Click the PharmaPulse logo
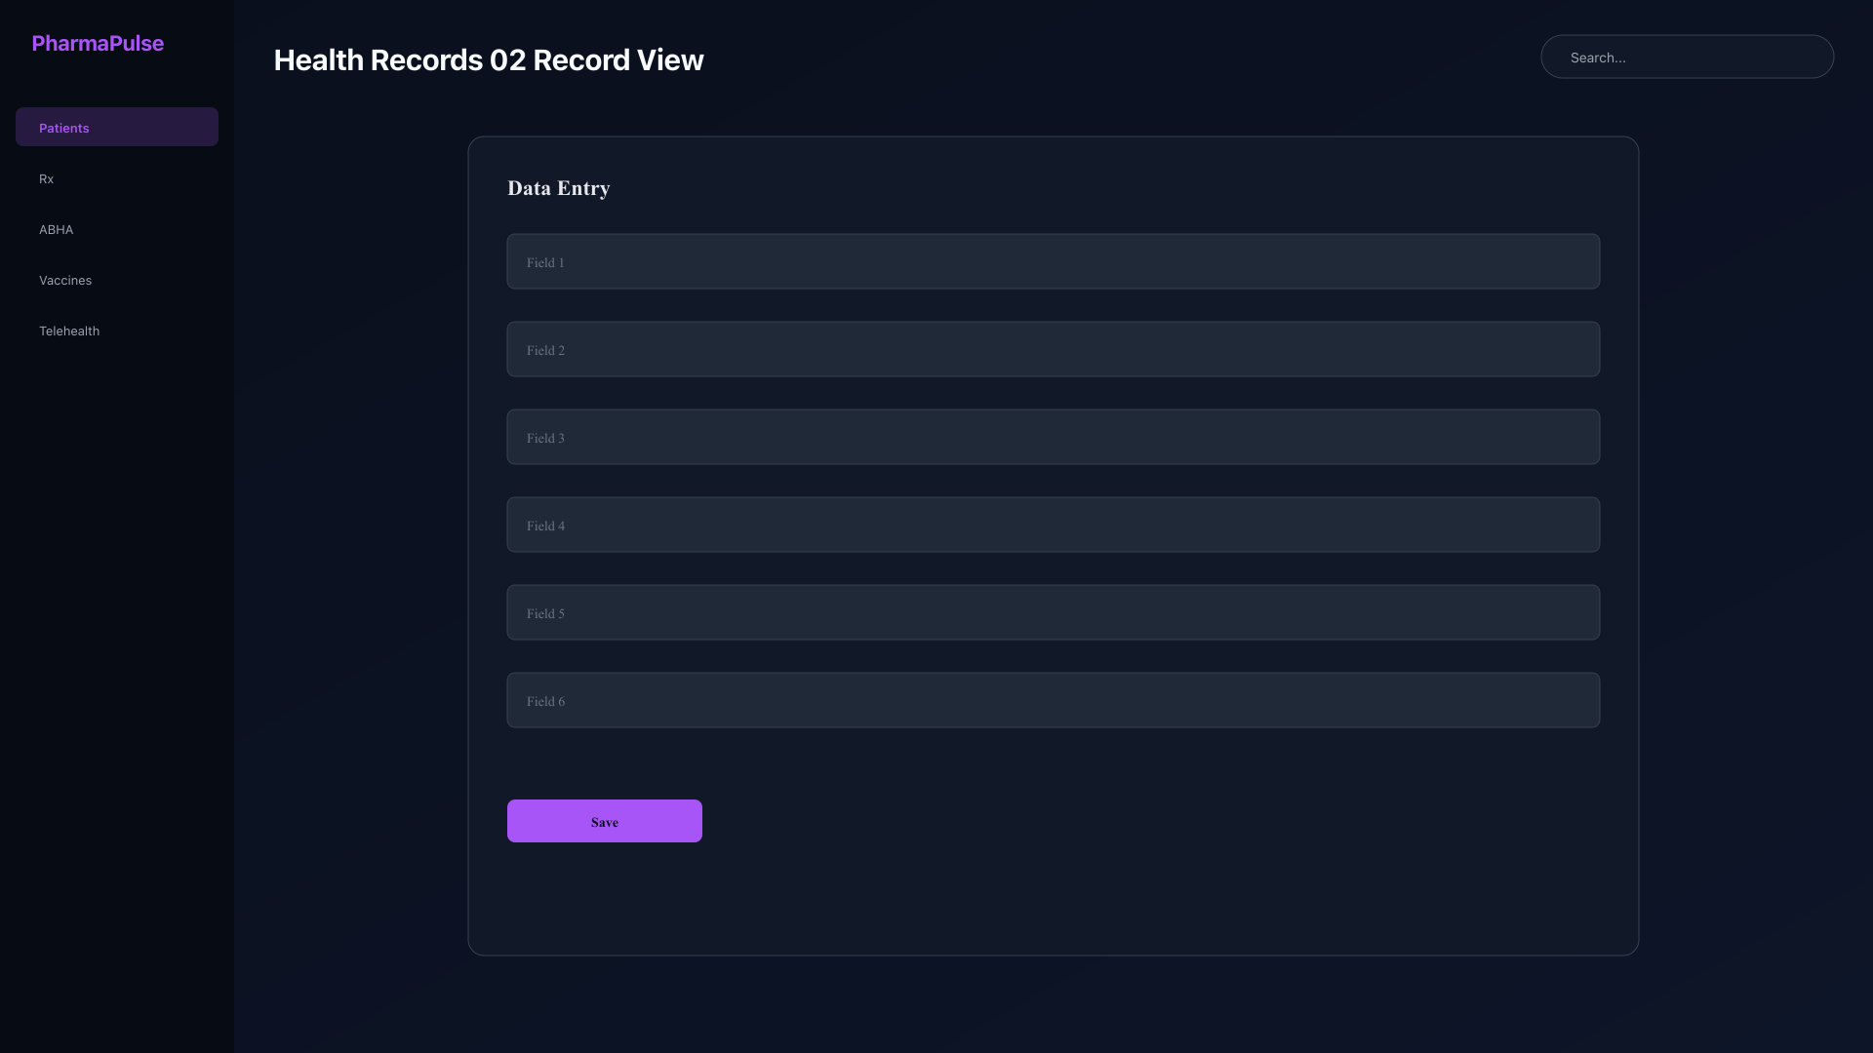Viewport: 1873px width, 1053px height. pyautogui.click(x=98, y=43)
